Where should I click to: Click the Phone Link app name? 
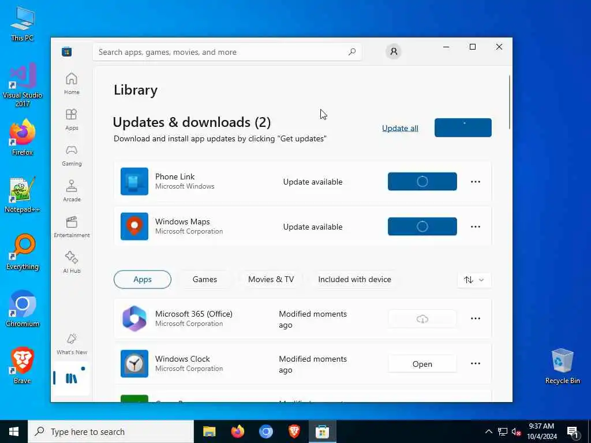pyautogui.click(x=175, y=177)
